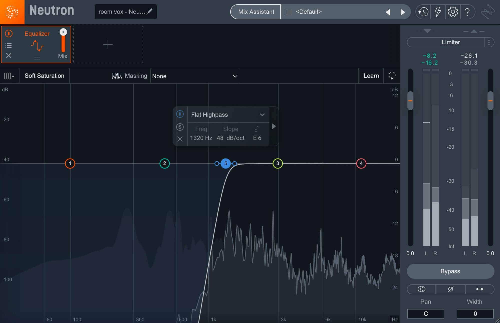Open the spectrum view options dropdown
Screen dimensions: 500x323
click(x=9, y=76)
